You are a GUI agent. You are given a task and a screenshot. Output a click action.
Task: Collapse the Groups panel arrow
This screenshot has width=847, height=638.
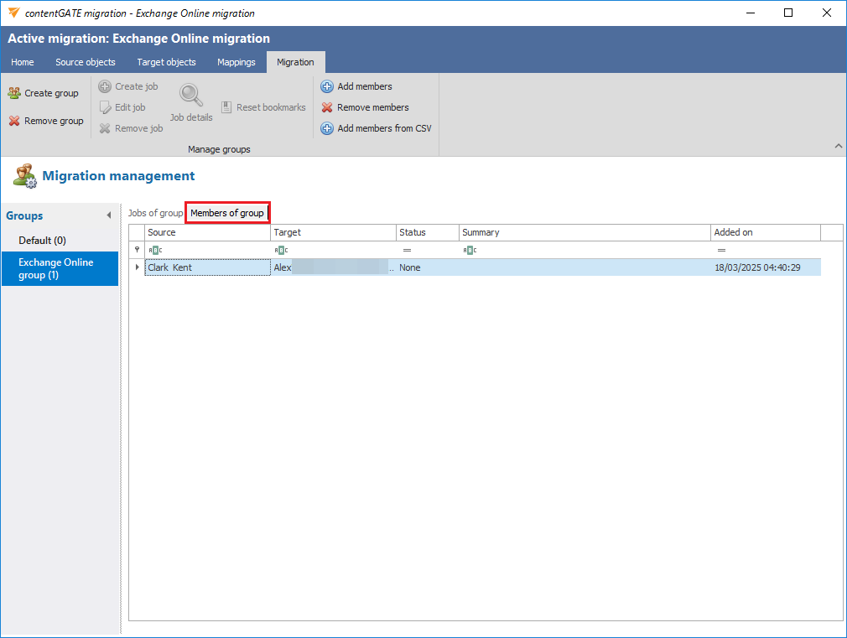[x=109, y=216]
